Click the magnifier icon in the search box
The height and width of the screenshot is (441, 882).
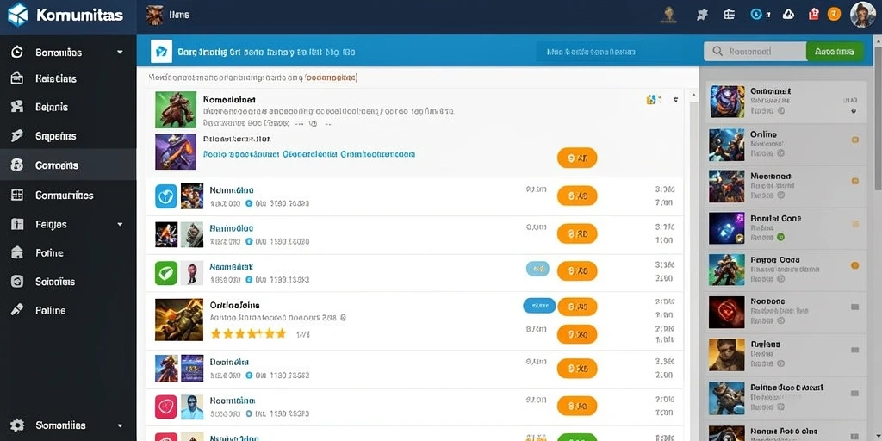click(717, 51)
